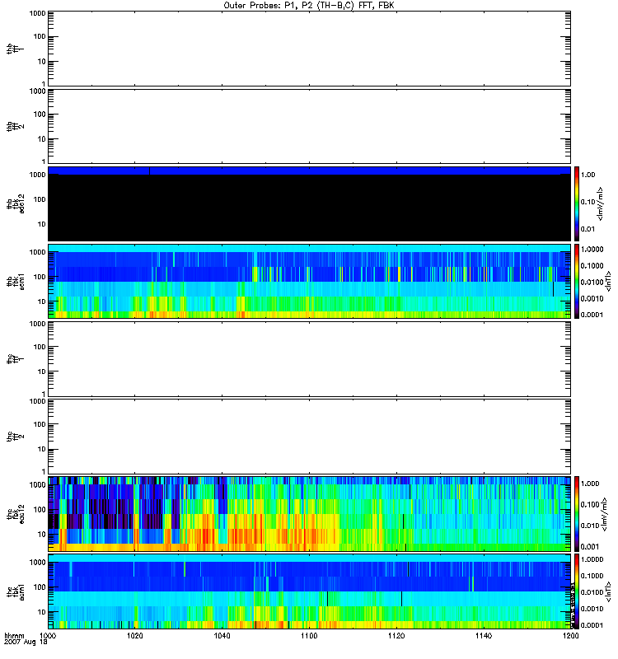Click the color bar beside thb edc12 panel
The image size is (618, 659).
(578, 203)
